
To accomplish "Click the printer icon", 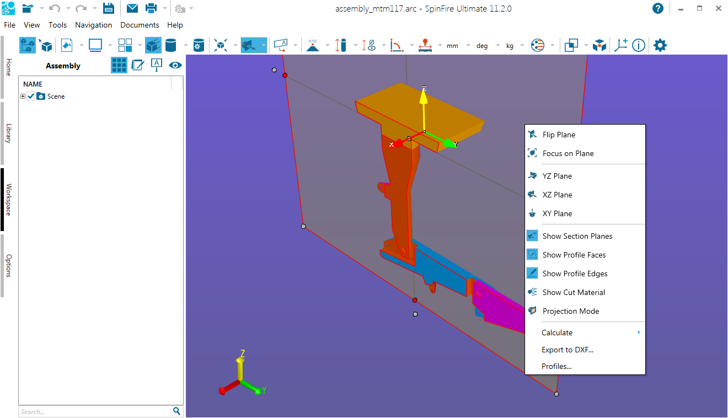I will click(151, 8).
